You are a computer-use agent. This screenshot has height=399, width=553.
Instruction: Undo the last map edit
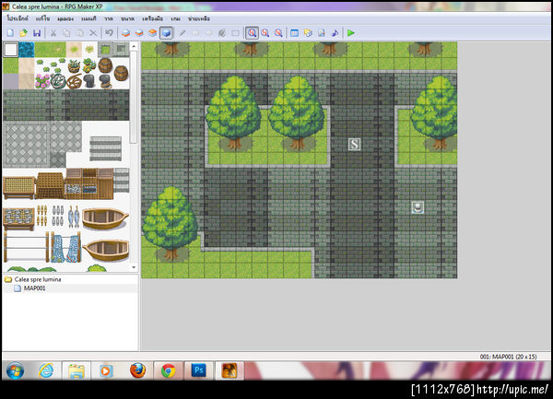[109, 33]
